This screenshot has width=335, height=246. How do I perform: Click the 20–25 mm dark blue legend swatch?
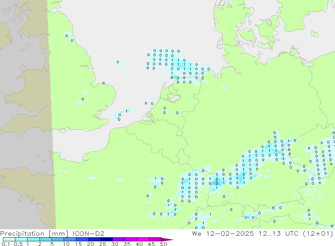pyautogui.click(x=94, y=239)
